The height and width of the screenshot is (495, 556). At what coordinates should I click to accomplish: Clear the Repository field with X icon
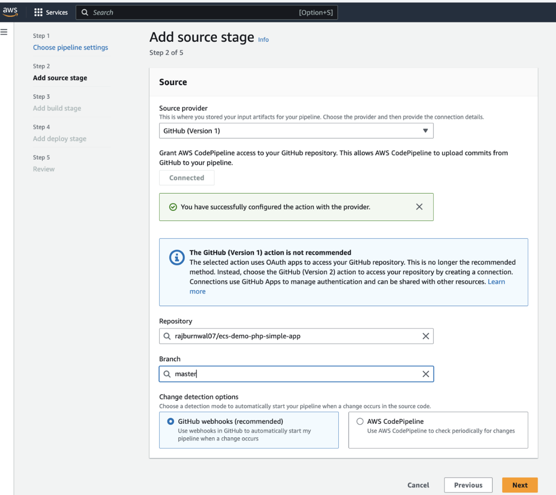click(425, 336)
